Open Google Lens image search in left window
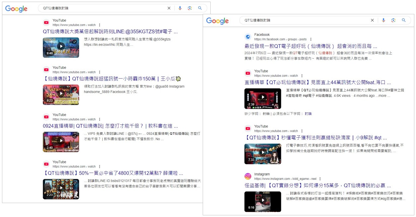 point(190,8)
